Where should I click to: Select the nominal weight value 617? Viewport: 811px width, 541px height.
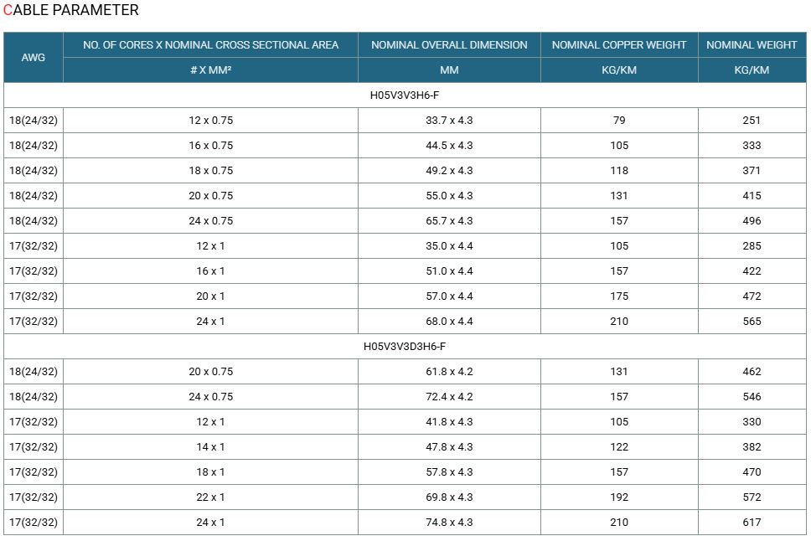tap(752, 523)
